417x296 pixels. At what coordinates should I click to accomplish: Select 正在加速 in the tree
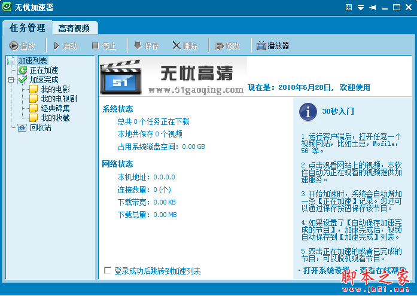coord(44,70)
